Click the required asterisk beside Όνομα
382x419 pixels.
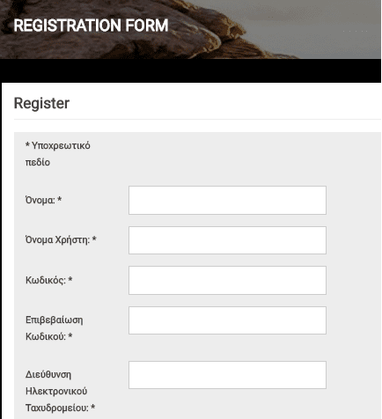[59, 200]
